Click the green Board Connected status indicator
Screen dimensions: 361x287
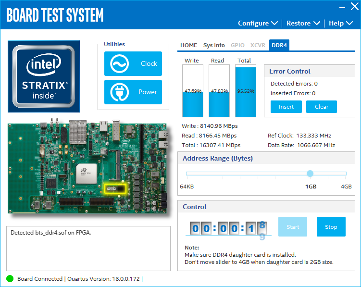pyautogui.click(x=10, y=278)
